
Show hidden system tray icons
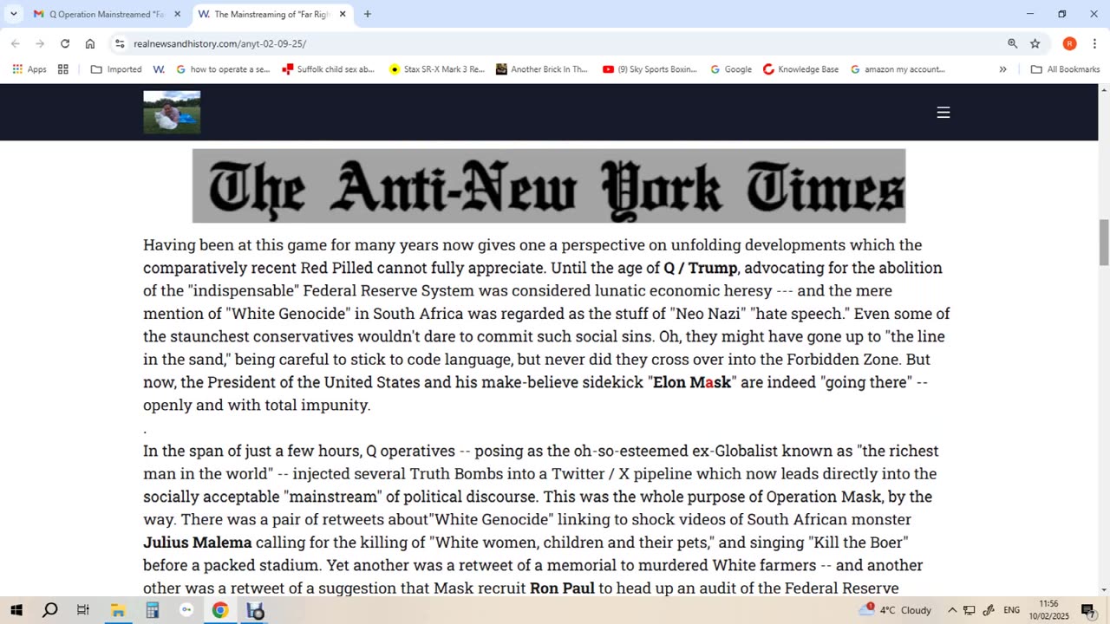[x=952, y=610]
